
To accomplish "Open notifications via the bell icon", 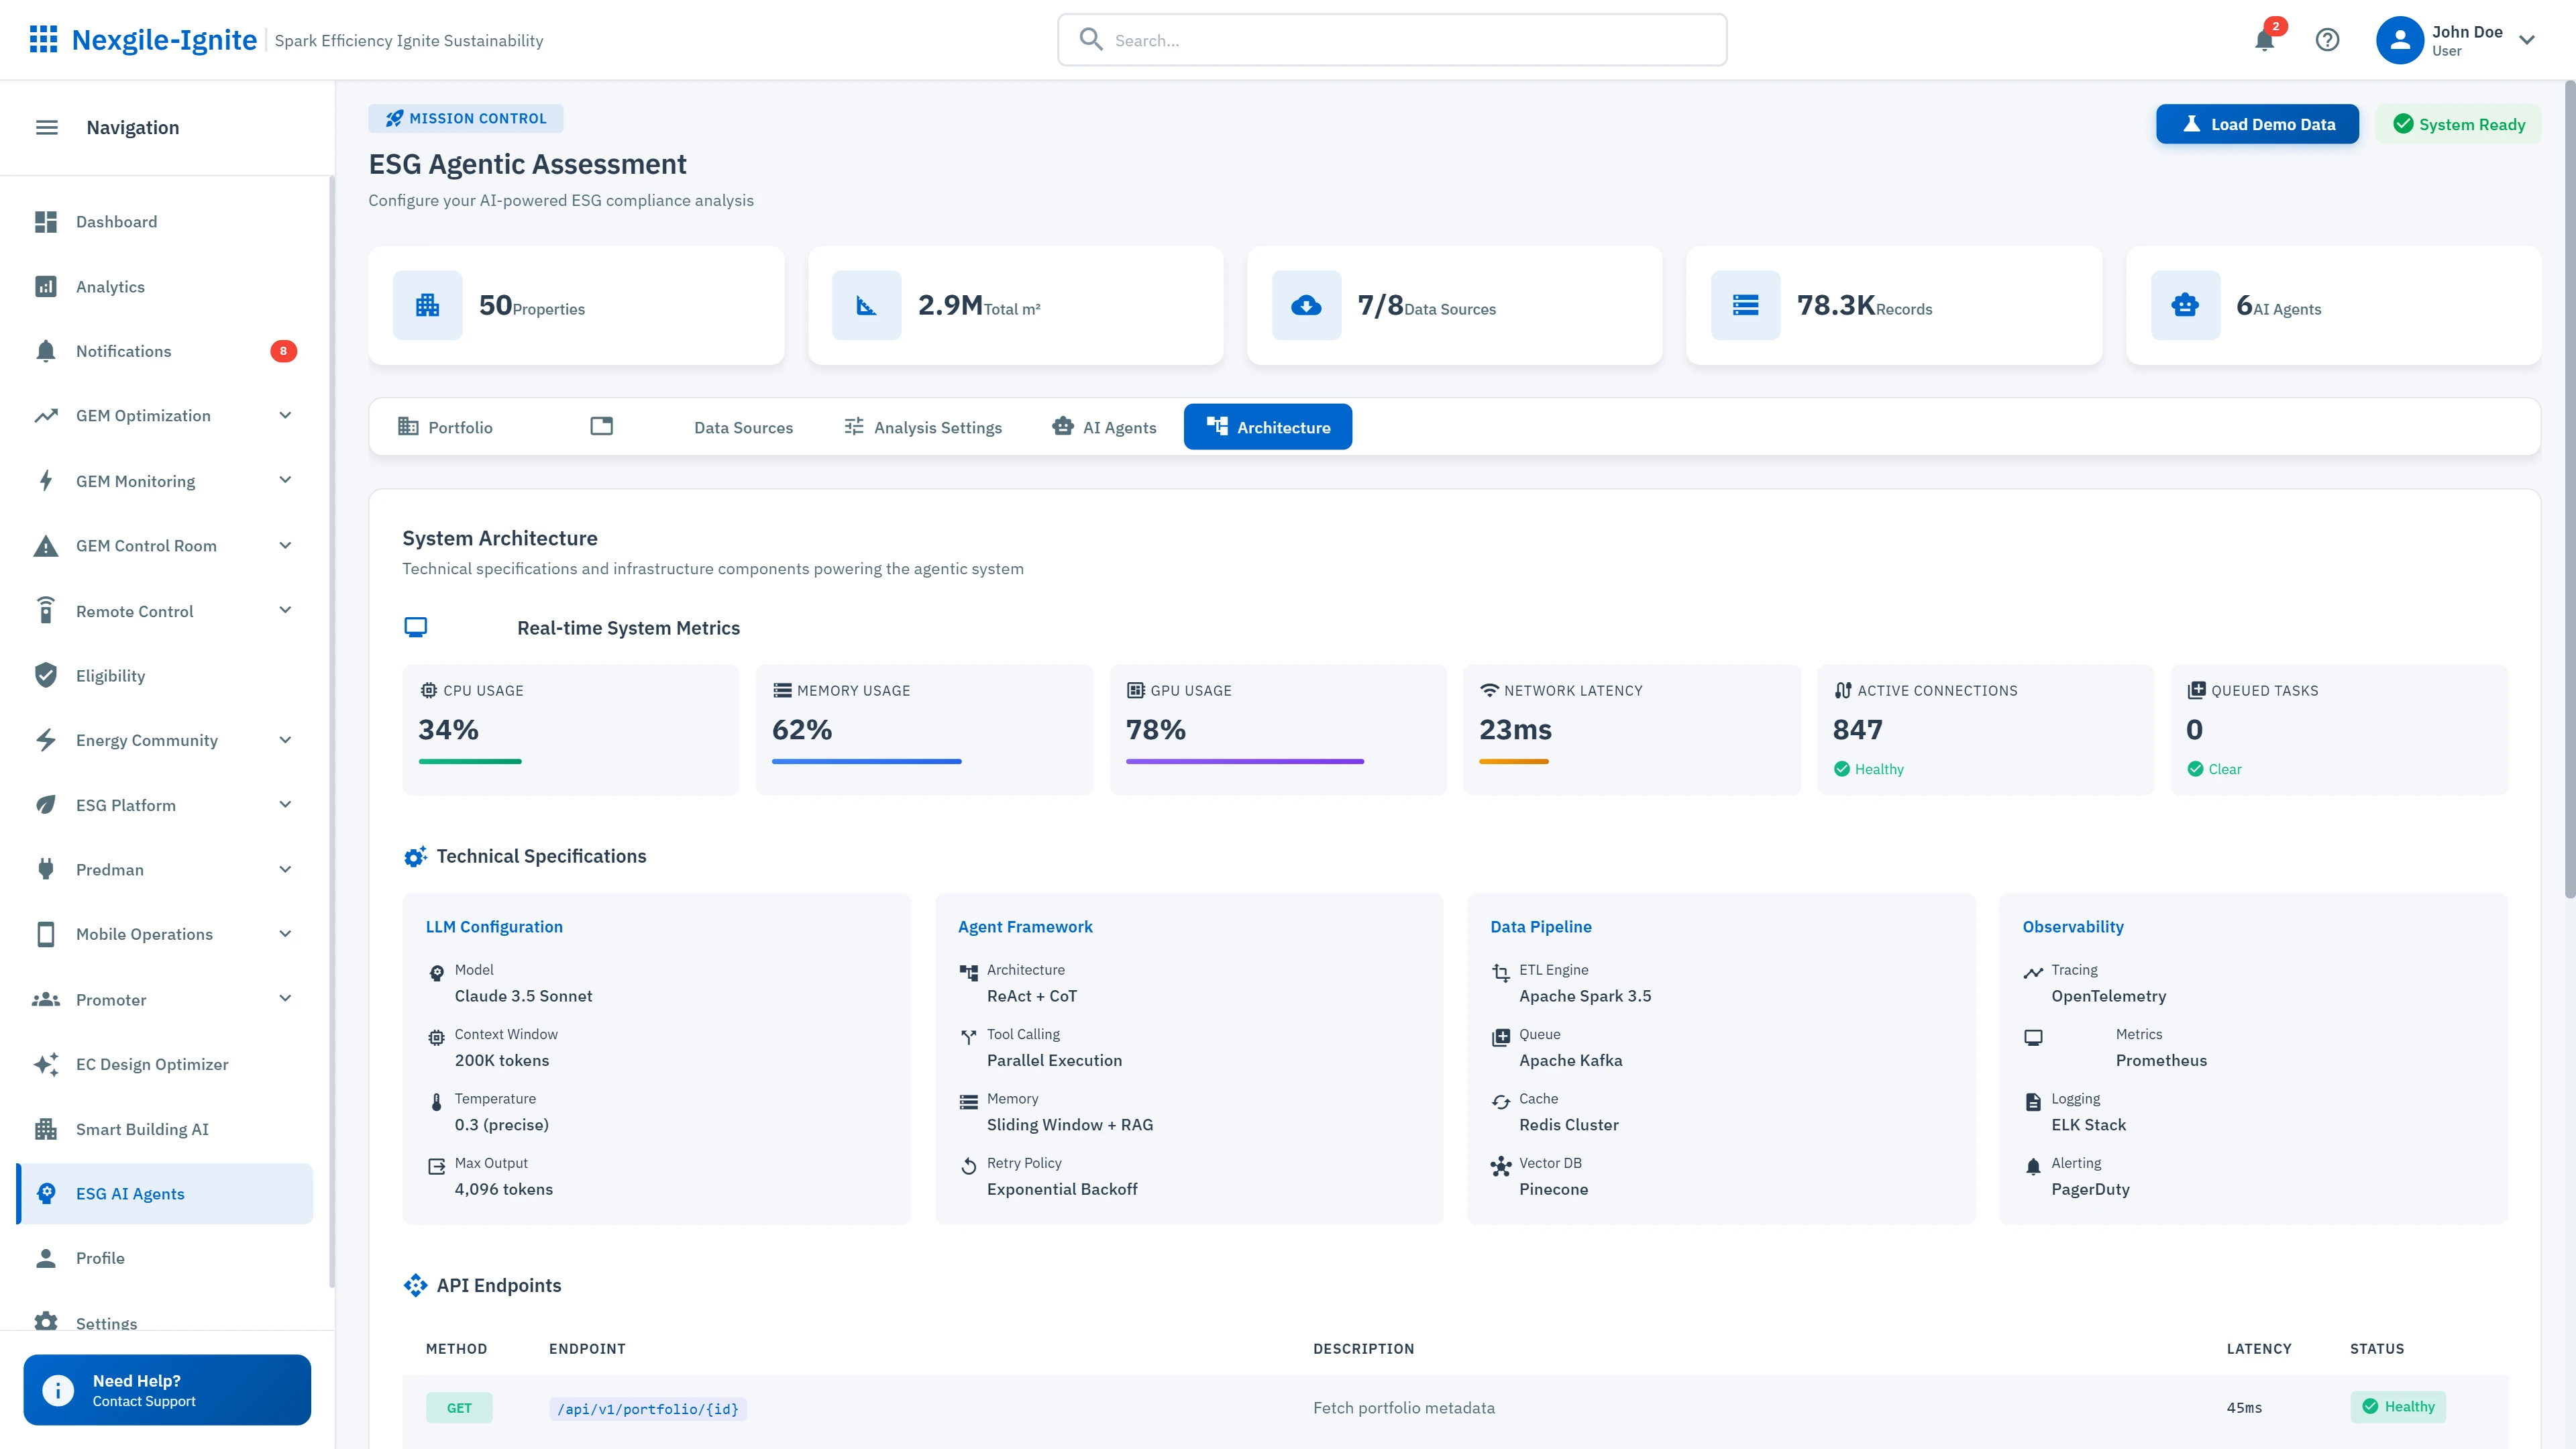I will click(2264, 40).
